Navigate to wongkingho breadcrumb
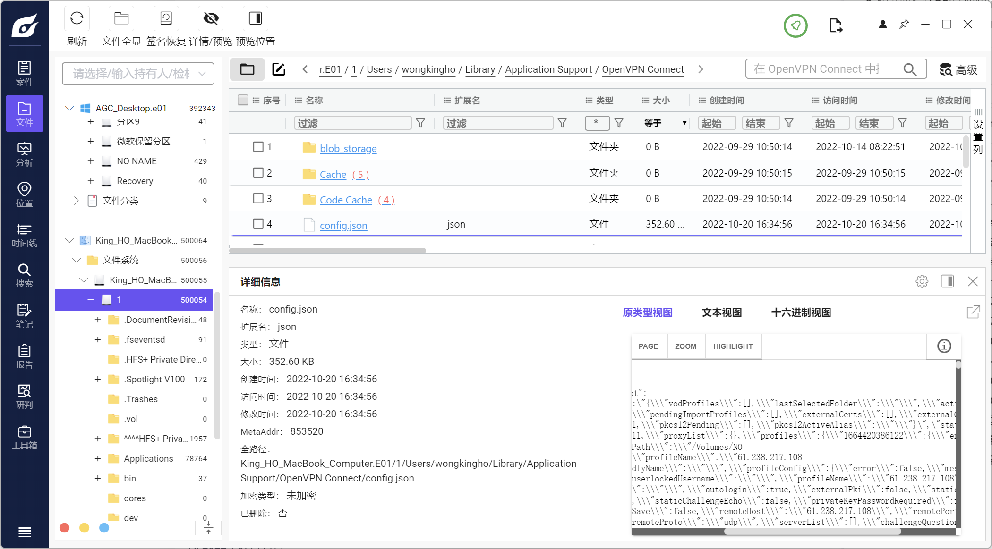The image size is (992, 549). click(x=428, y=69)
